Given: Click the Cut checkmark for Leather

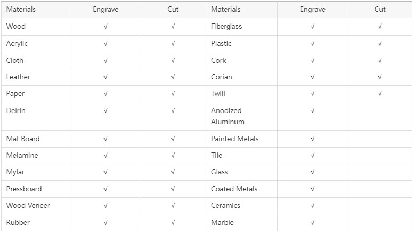Looking at the screenshot, I should coord(173,77).
